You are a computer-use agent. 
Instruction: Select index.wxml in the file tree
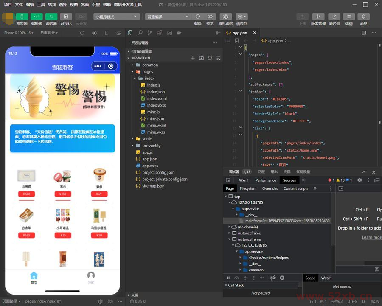click(x=157, y=98)
